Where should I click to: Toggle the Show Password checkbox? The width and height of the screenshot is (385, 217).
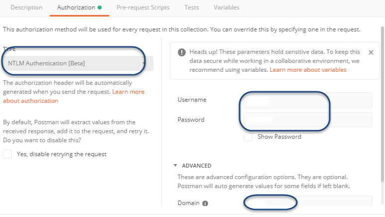(x=248, y=137)
